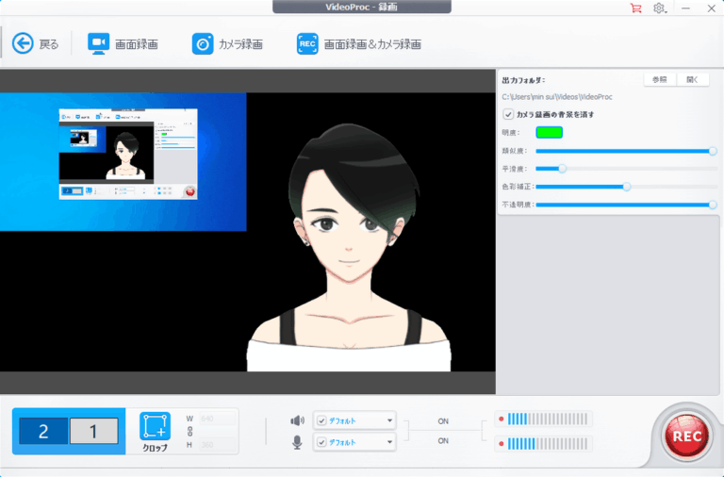Click the microphone icon
This screenshot has width=724, height=477.
pos(298,441)
